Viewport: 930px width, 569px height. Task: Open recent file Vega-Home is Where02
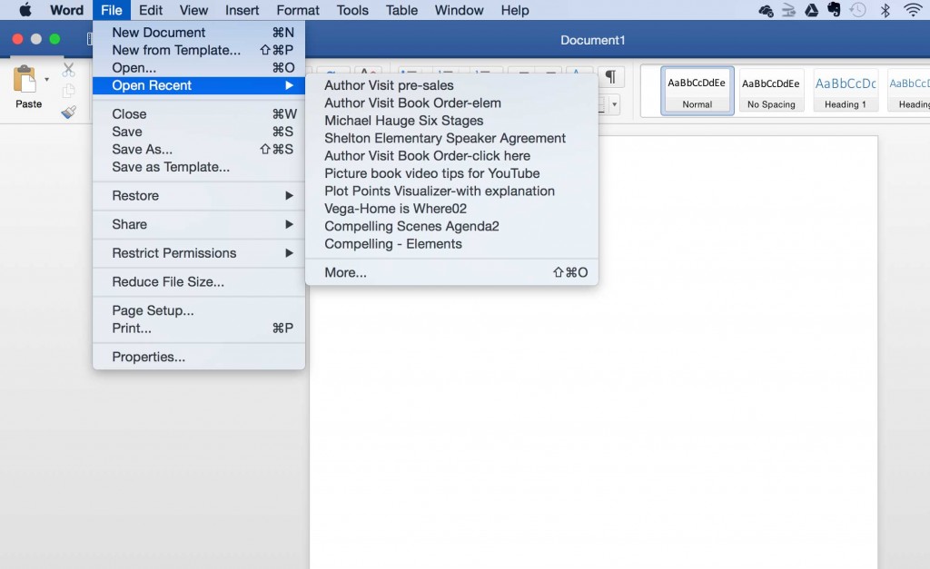pyautogui.click(x=451, y=209)
